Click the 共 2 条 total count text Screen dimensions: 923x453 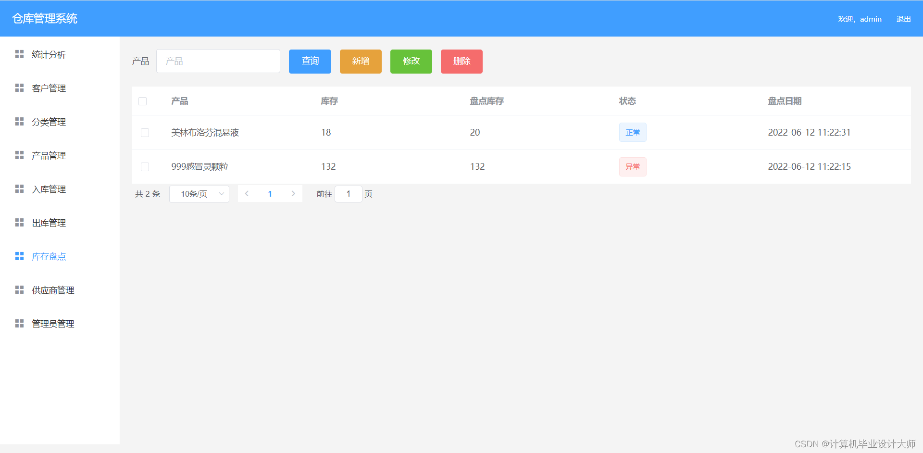[x=148, y=194]
